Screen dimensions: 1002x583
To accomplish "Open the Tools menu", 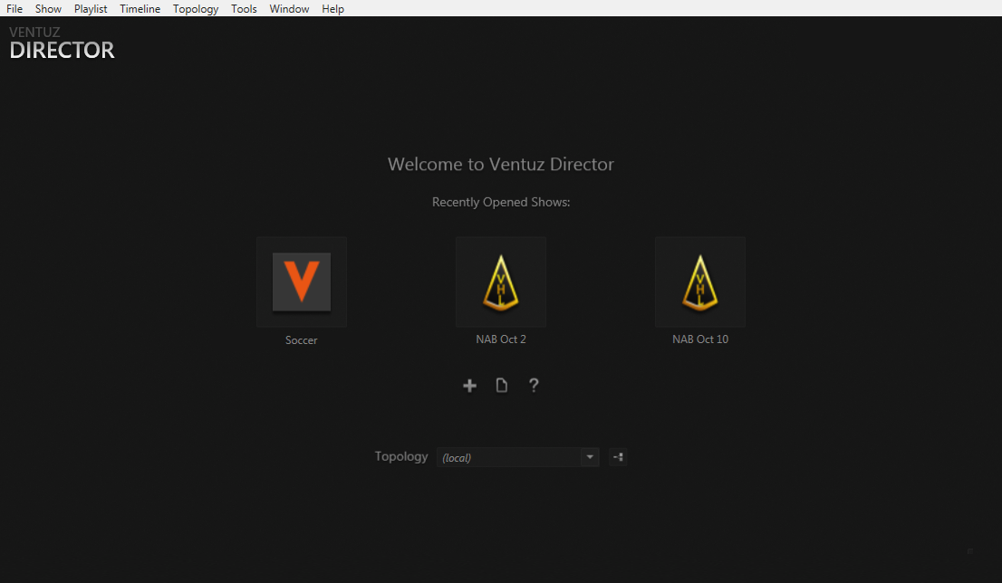I will point(244,8).
